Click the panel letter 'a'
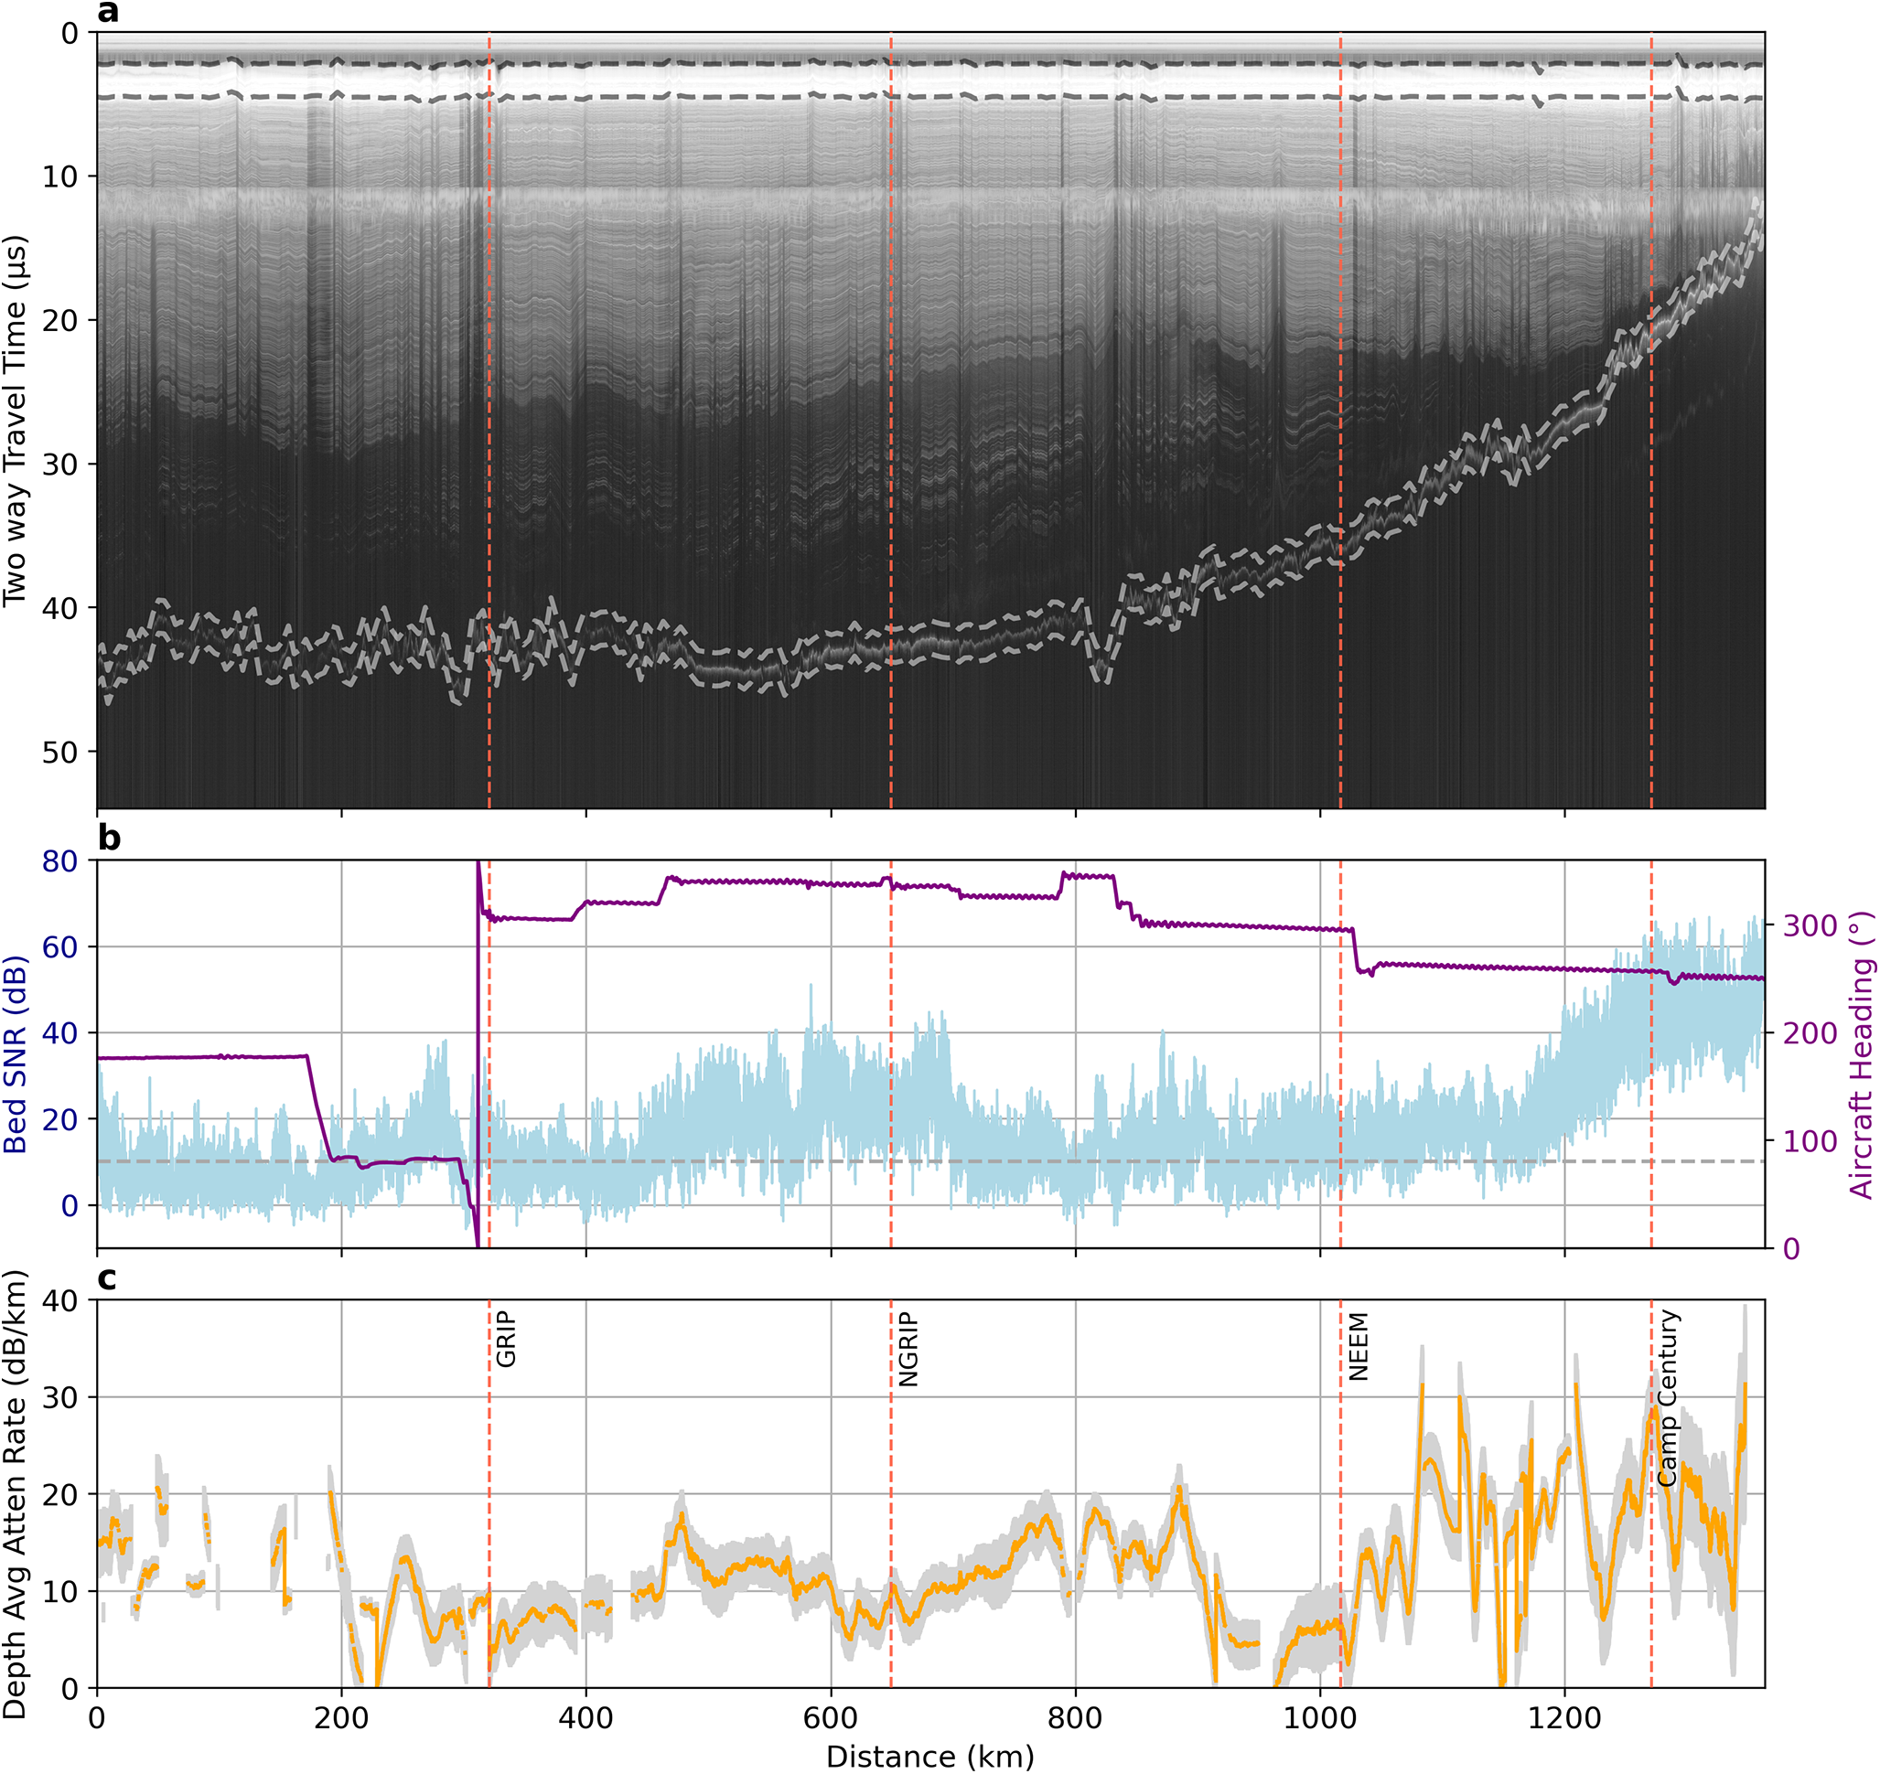The width and height of the screenshot is (1880, 1774). pyautogui.click(x=109, y=11)
